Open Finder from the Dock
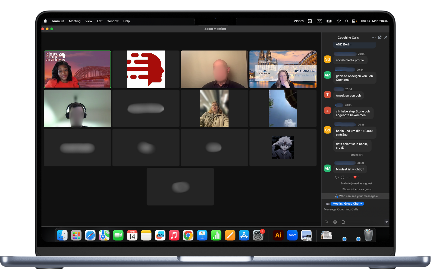The width and height of the screenshot is (433, 271). 62,235
